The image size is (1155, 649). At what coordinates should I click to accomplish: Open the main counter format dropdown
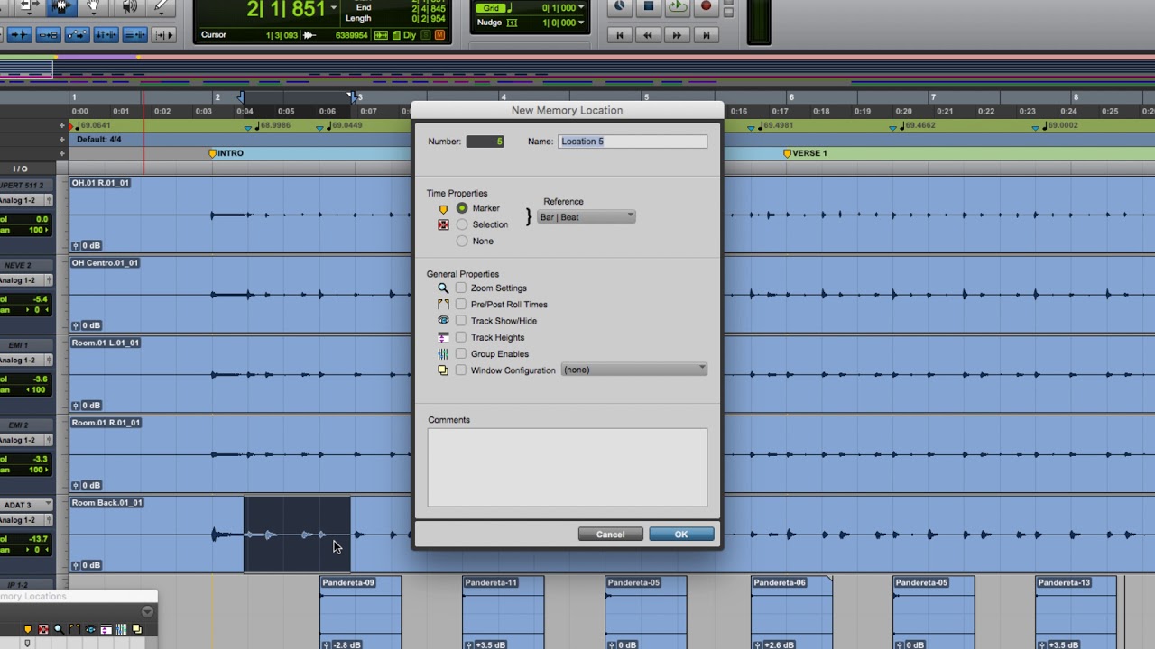pyautogui.click(x=334, y=8)
